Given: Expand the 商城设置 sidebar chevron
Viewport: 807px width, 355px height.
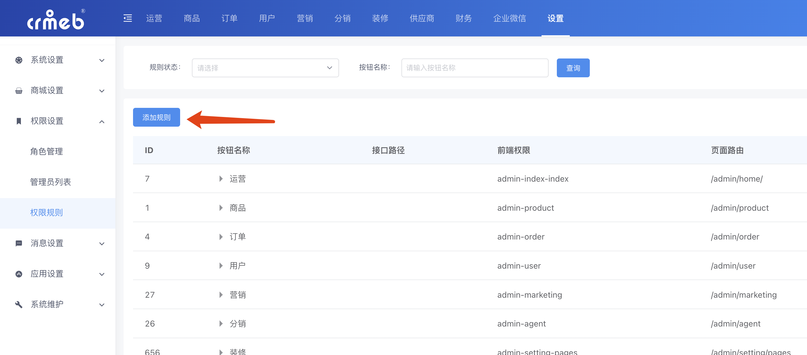Looking at the screenshot, I should pyautogui.click(x=102, y=91).
